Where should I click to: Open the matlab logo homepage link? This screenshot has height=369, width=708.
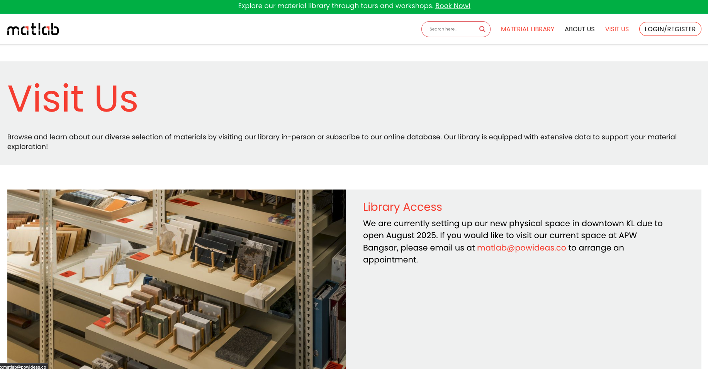[x=33, y=29]
